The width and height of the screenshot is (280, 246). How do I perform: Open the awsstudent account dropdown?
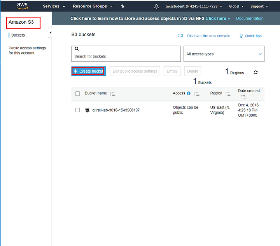tap(194, 7)
